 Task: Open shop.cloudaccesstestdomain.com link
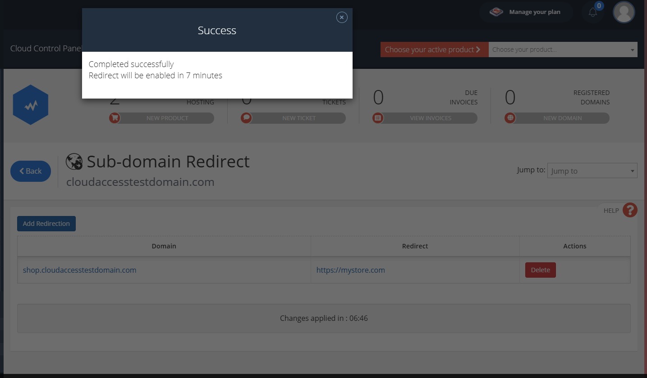pyautogui.click(x=79, y=270)
